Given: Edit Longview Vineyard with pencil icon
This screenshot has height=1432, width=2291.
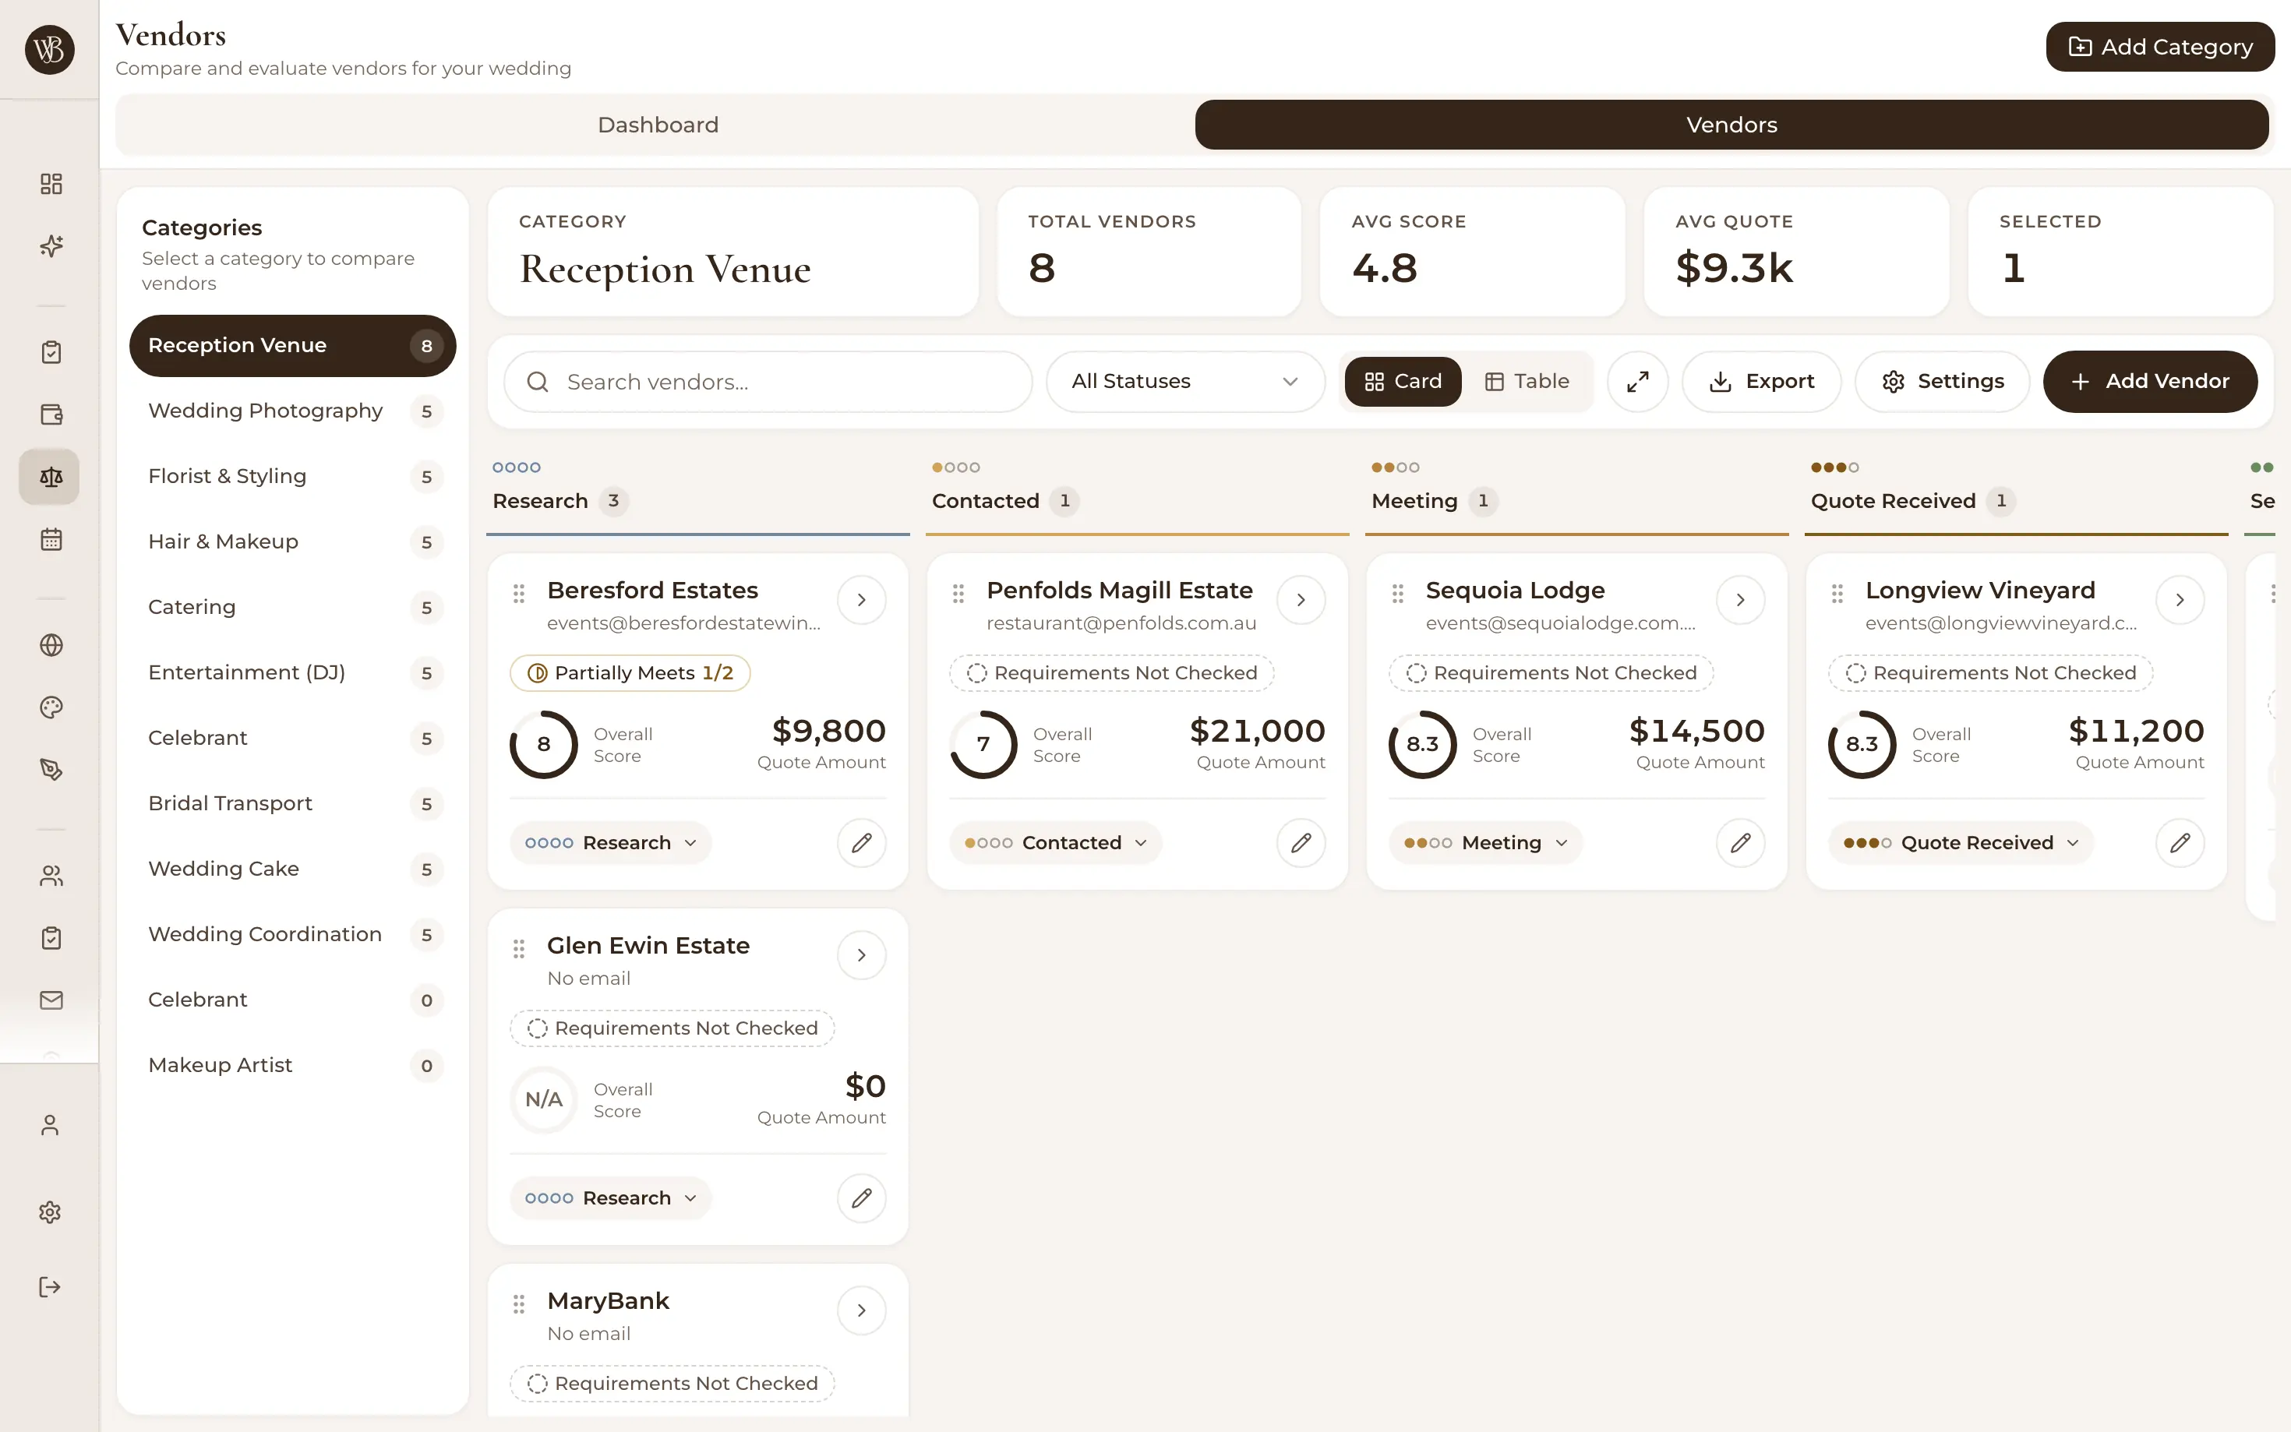Looking at the screenshot, I should pyautogui.click(x=2180, y=843).
